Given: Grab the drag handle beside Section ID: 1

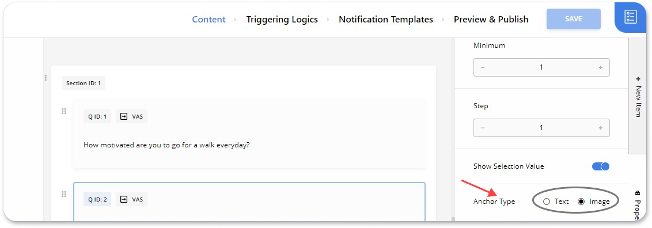Looking at the screenshot, I should (x=46, y=78).
